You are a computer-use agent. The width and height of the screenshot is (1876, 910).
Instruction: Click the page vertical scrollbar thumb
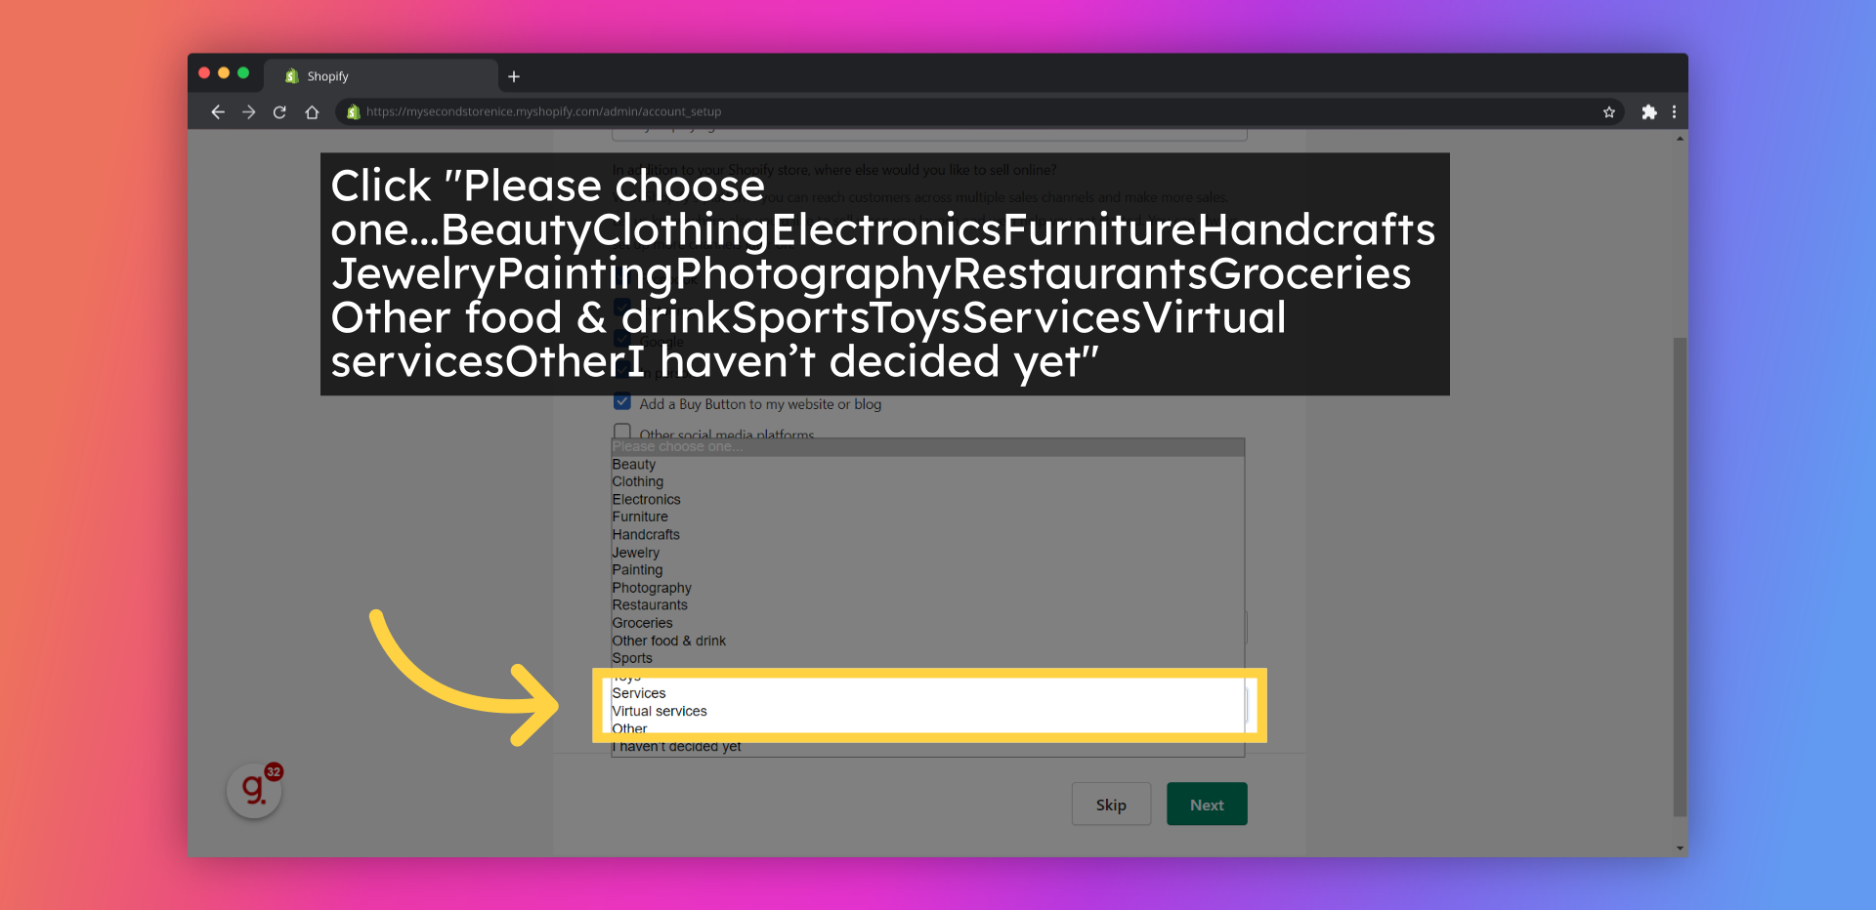(1680, 576)
